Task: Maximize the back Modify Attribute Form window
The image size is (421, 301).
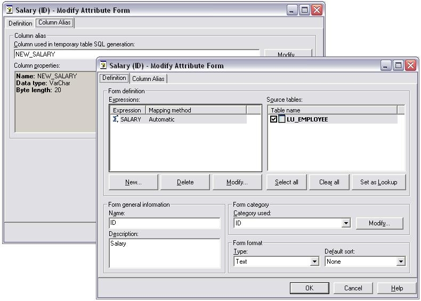Action: (304, 10)
